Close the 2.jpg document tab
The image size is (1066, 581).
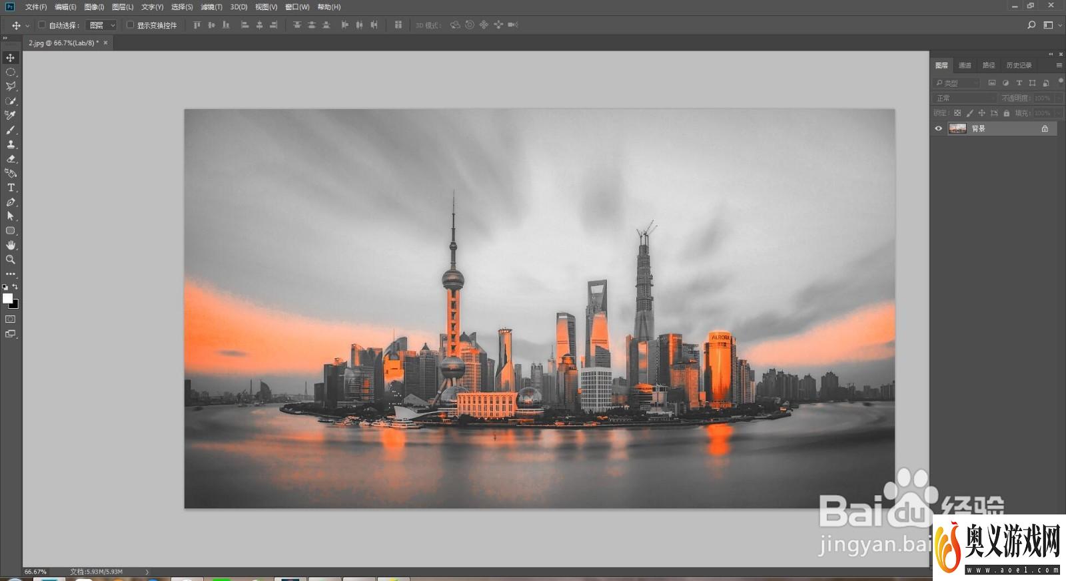pyautogui.click(x=105, y=43)
